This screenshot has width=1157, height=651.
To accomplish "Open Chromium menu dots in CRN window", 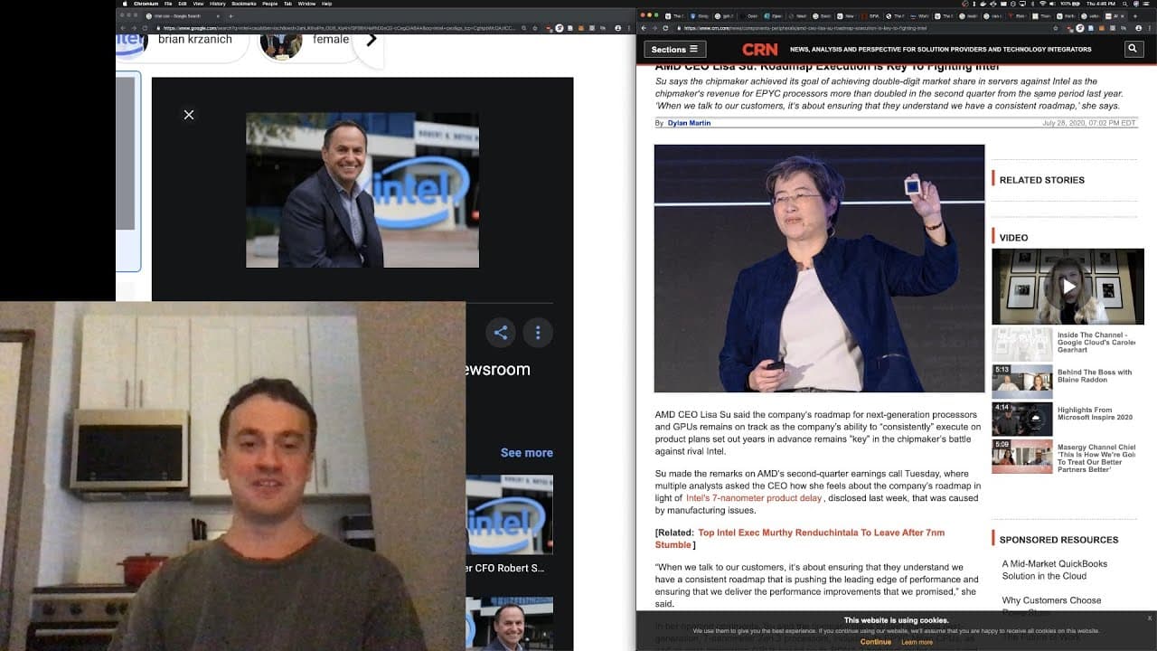I will coord(1150,28).
